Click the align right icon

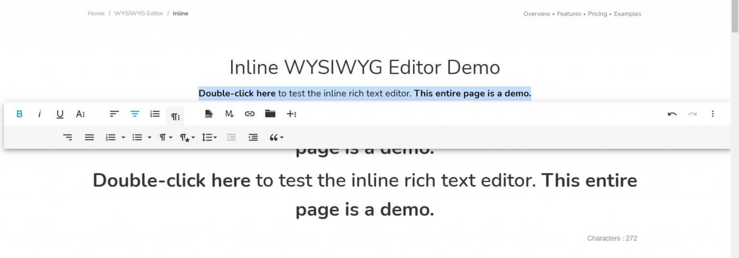coord(68,138)
